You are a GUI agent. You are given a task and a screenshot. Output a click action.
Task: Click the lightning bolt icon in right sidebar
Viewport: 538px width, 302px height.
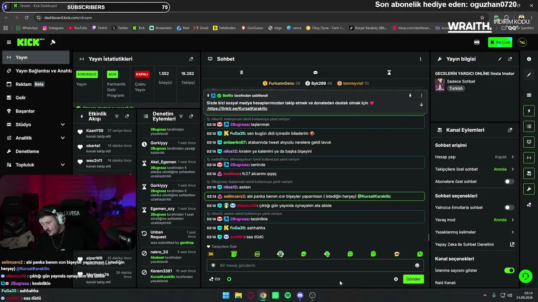(x=529, y=111)
